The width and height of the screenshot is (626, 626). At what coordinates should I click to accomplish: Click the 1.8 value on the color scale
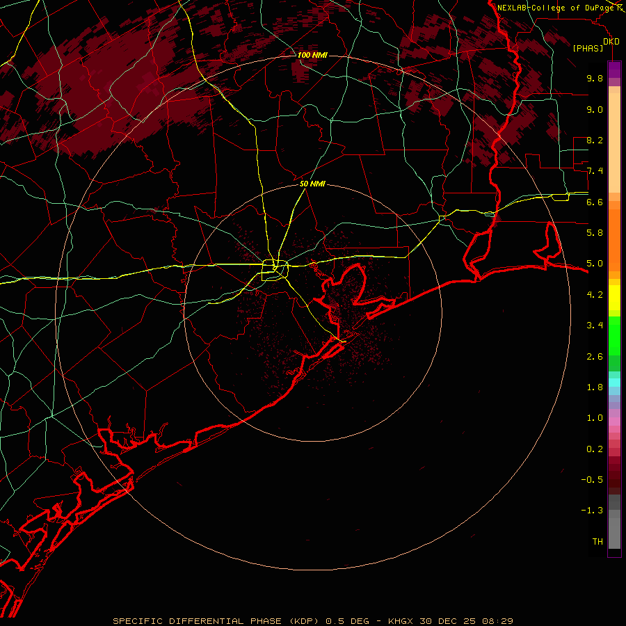click(x=595, y=387)
